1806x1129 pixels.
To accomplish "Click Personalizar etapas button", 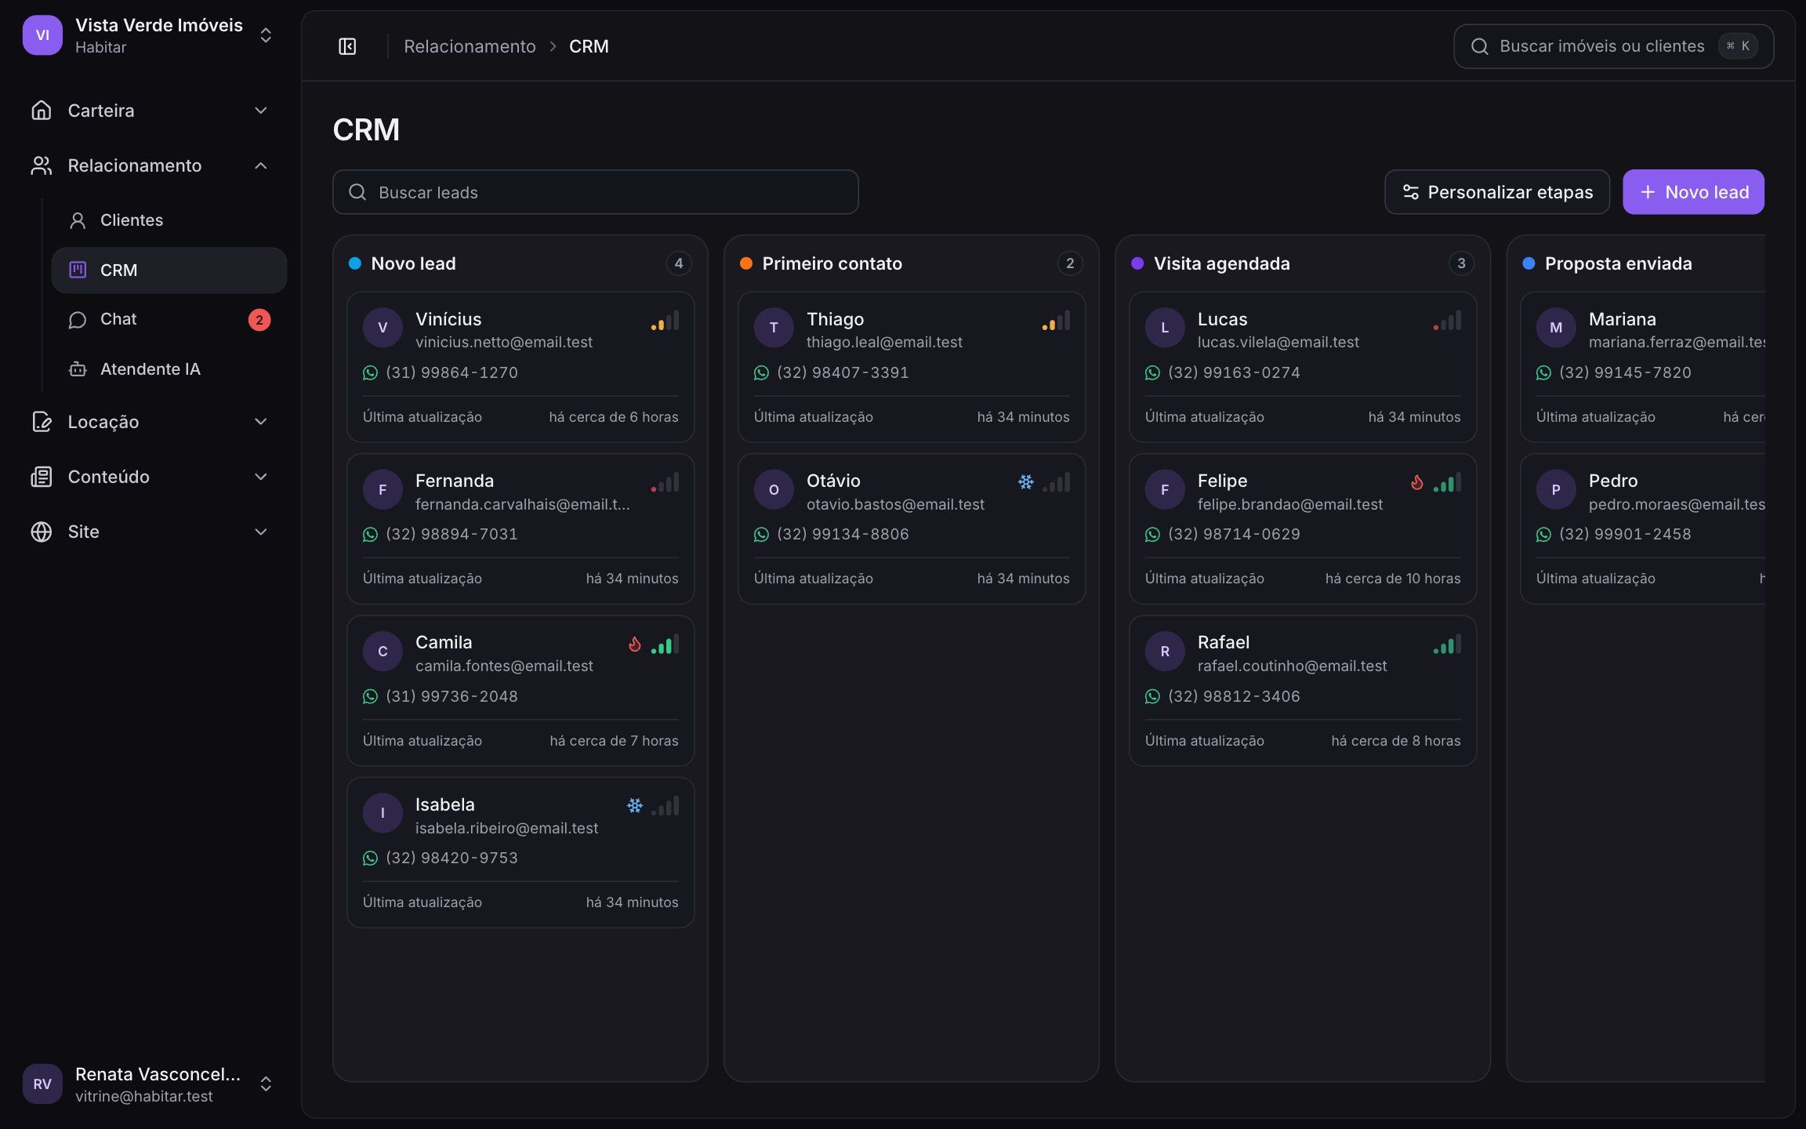I will pyautogui.click(x=1497, y=192).
